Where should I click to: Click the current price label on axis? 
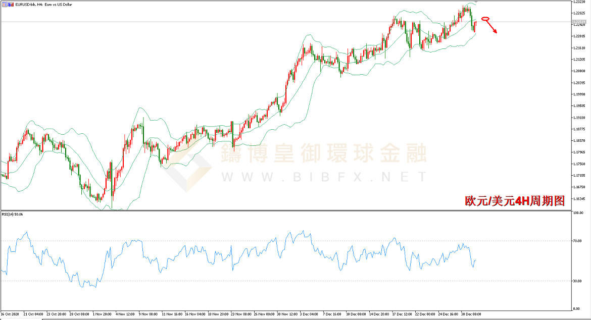(580, 22)
